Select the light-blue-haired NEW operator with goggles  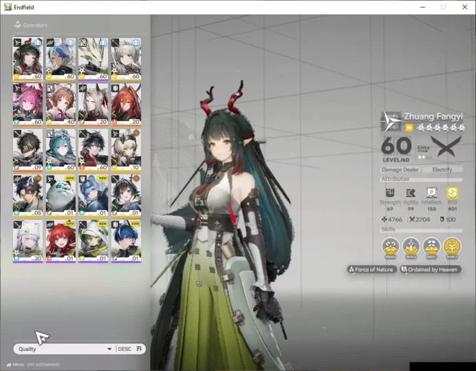93,195
